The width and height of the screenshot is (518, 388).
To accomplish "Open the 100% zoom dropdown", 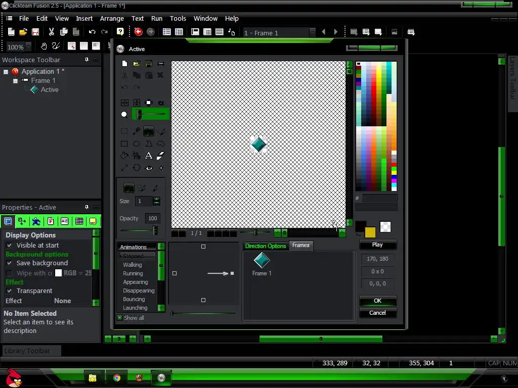I will [29, 46].
